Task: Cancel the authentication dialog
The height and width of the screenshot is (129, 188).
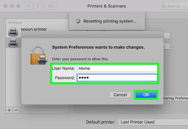Action: point(120,95)
